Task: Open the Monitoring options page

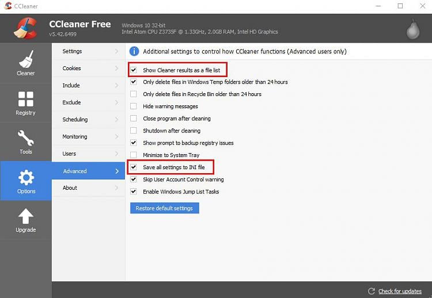Action: (89, 136)
